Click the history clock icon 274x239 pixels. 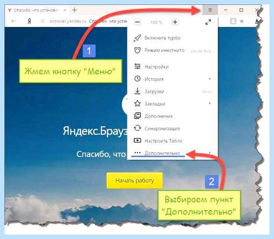pos(137,79)
